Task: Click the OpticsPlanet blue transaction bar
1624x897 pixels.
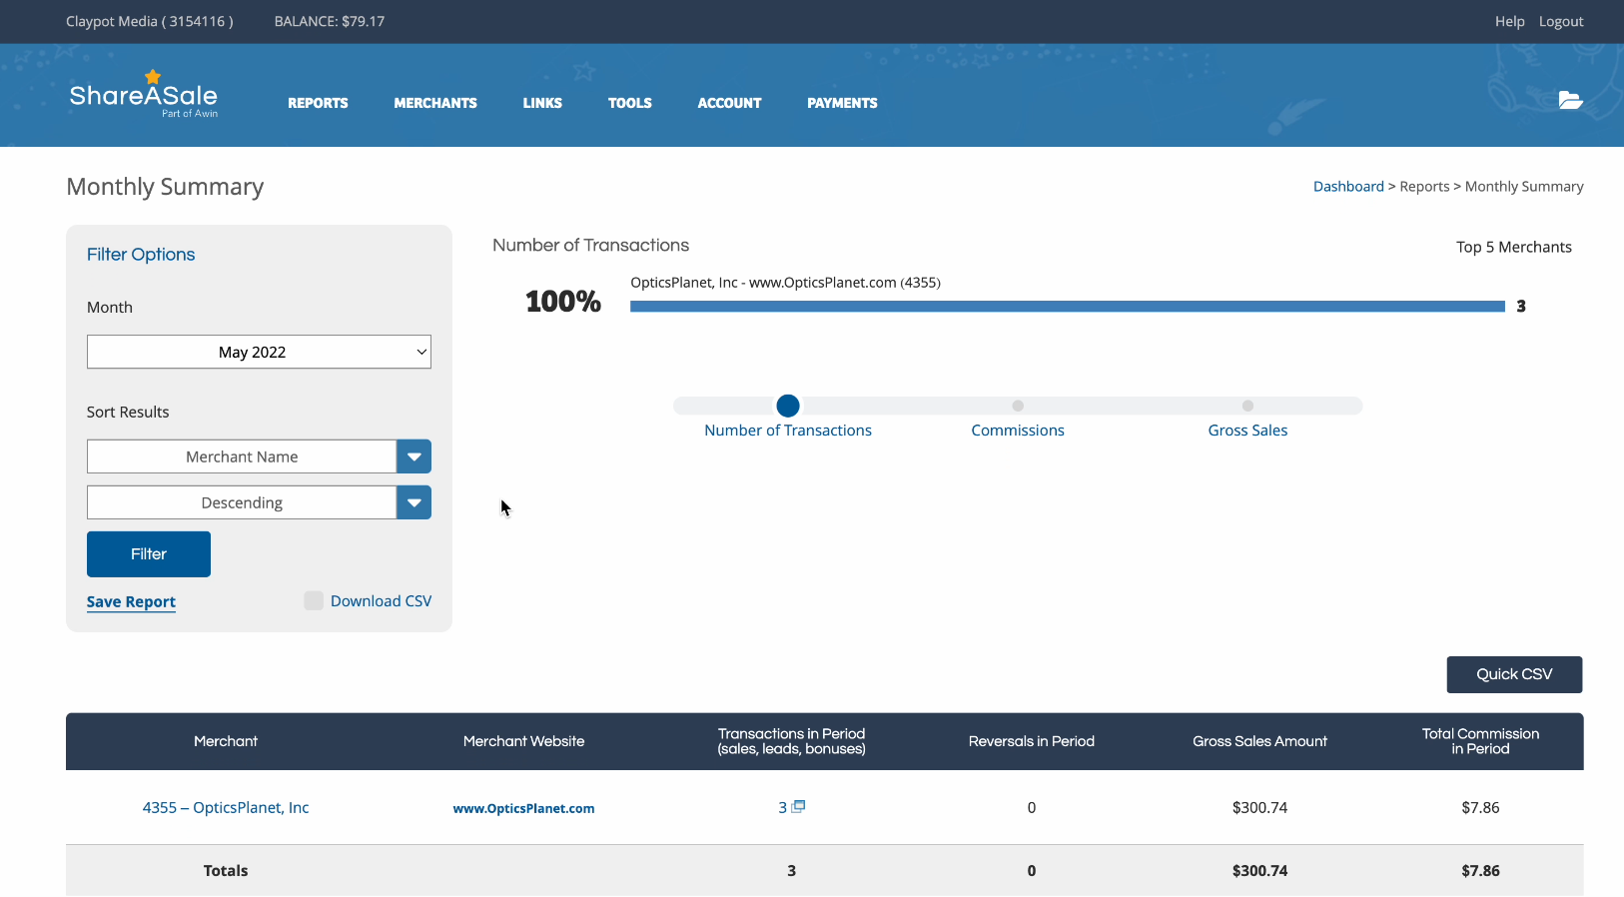Action: click(1067, 307)
